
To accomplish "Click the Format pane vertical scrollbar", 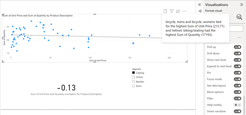I will (244, 106).
